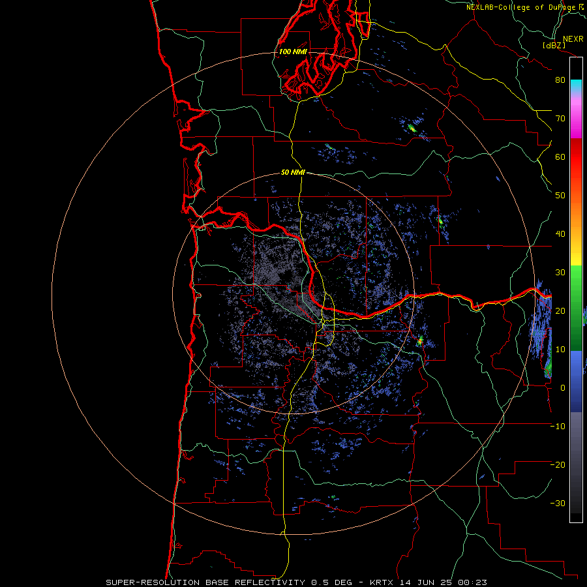Click the -30 value on the dBZ scale
The image size is (587, 587).
coord(558,503)
